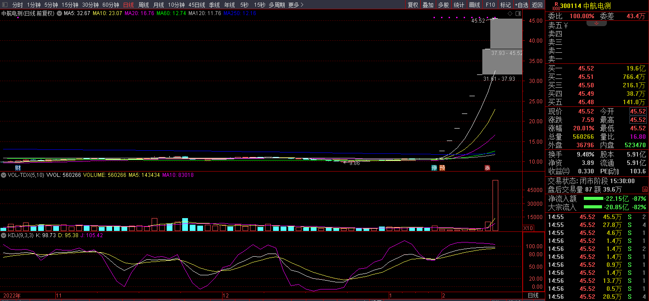649x301 pixels.
Task: Expand the order book double-chevron button
Action: point(597,23)
